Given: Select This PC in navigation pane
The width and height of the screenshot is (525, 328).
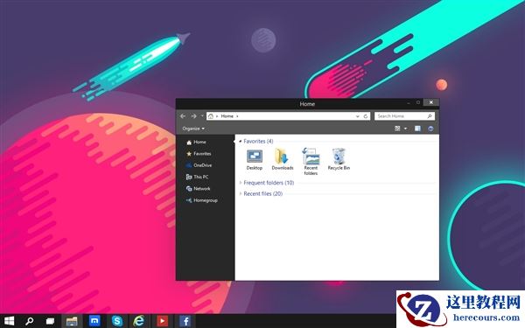Looking at the screenshot, I should 197,177.
